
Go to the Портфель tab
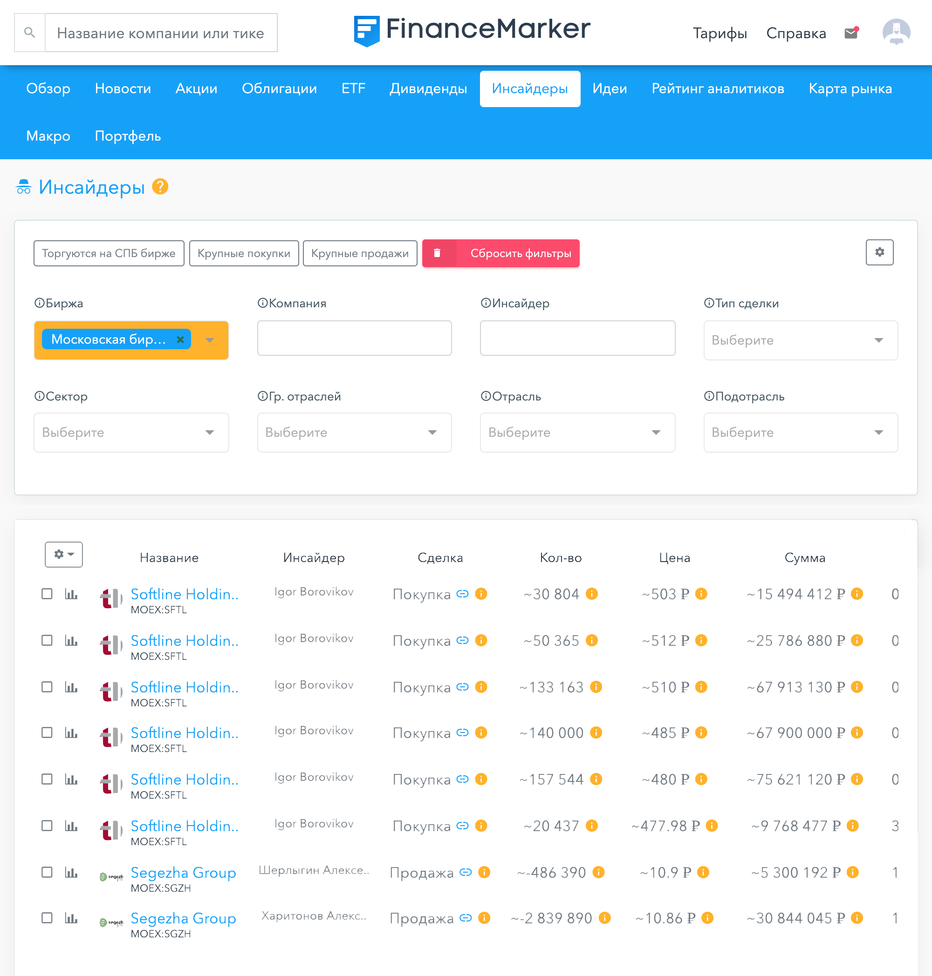coord(128,136)
